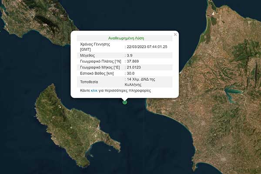261x174 pixels.
Task: Close the earthquake info popup
Action: click(175, 34)
